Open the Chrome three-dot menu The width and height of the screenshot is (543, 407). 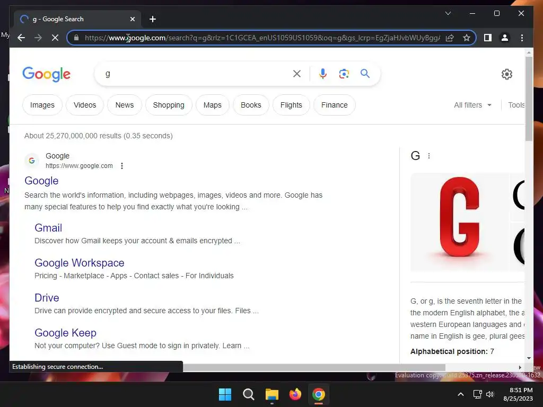tap(522, 38)
